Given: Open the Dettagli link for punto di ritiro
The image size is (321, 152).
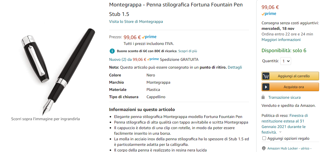Looking at the screenshot, I should (x=235, y=67).
